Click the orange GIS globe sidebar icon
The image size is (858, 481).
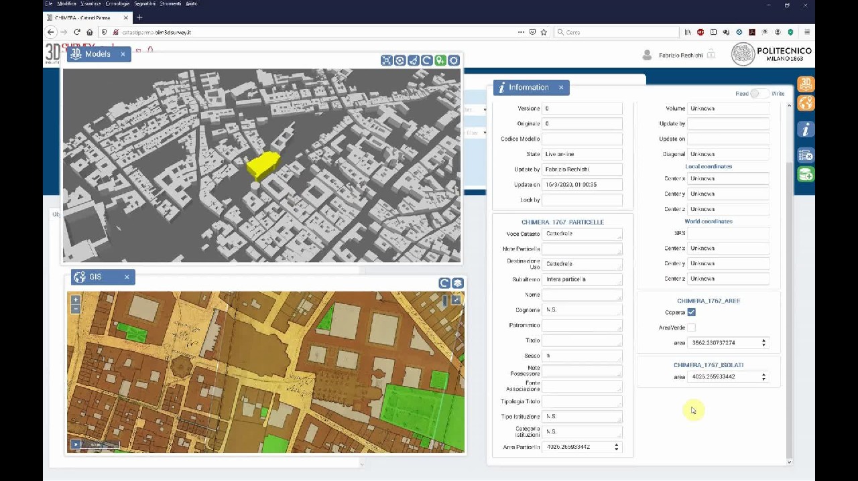point(806,103)
